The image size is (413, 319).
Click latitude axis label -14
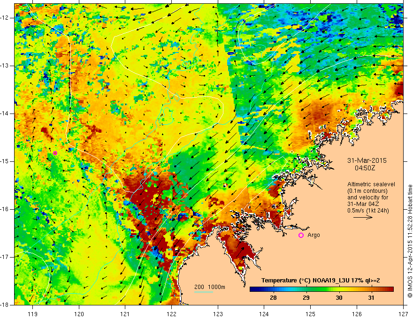click(x=5, y=114)
